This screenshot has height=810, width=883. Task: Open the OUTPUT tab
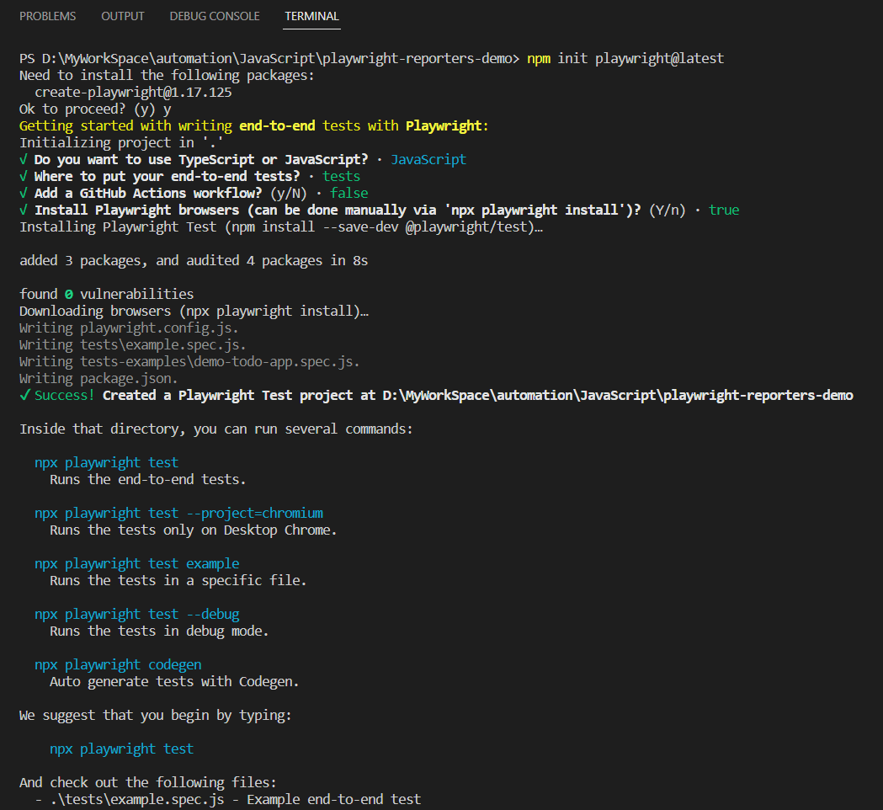pos(122,16)
